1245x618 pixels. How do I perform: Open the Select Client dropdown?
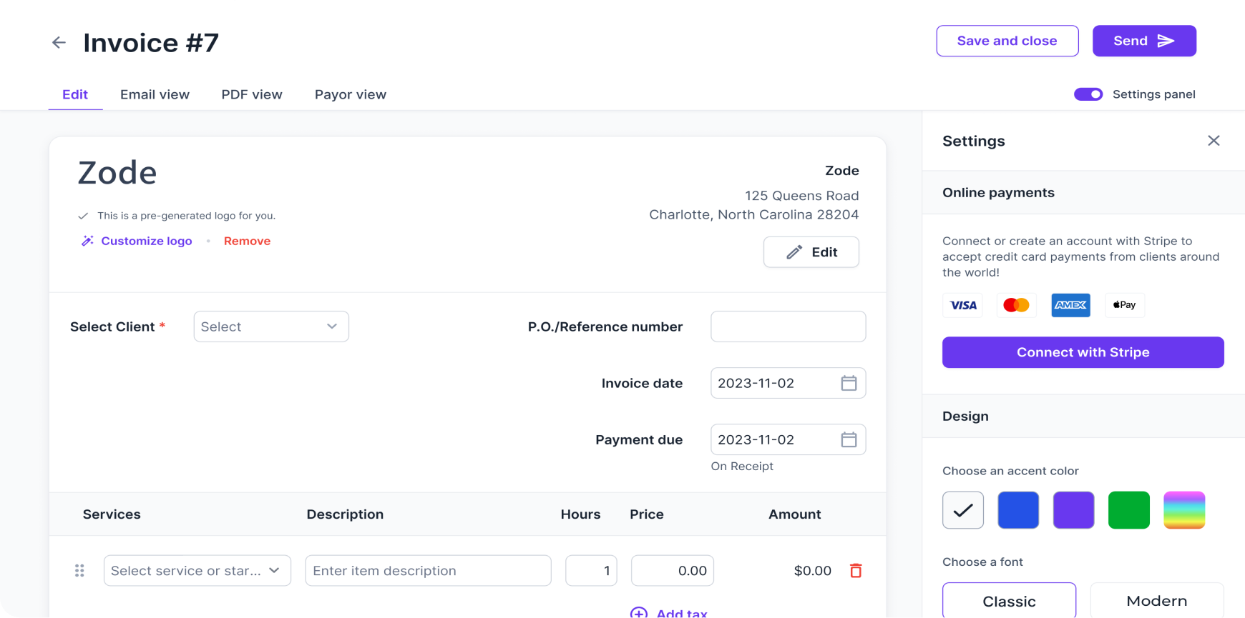coord(271,327)
